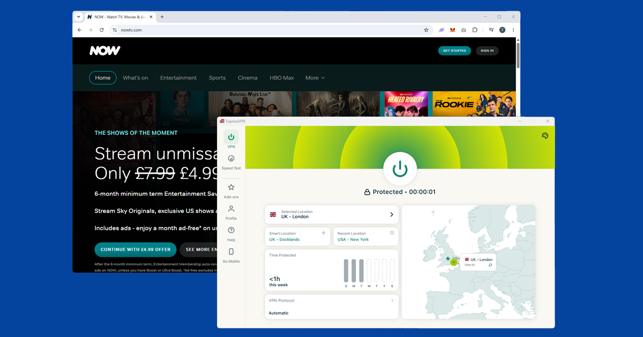This screenshot has height=337, width=643.
Task: Select the NOW - Watch TV browser tab
Action: click(119, 17)
